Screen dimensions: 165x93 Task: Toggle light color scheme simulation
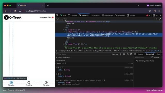[x=124, y=54]
